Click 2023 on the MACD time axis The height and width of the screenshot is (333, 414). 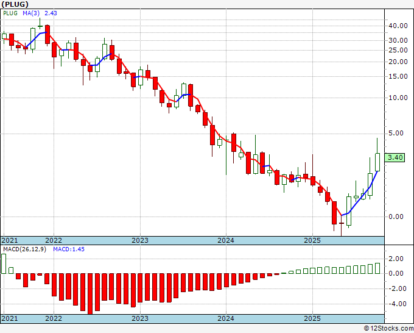pyautogui.click(x=140, y=318)
